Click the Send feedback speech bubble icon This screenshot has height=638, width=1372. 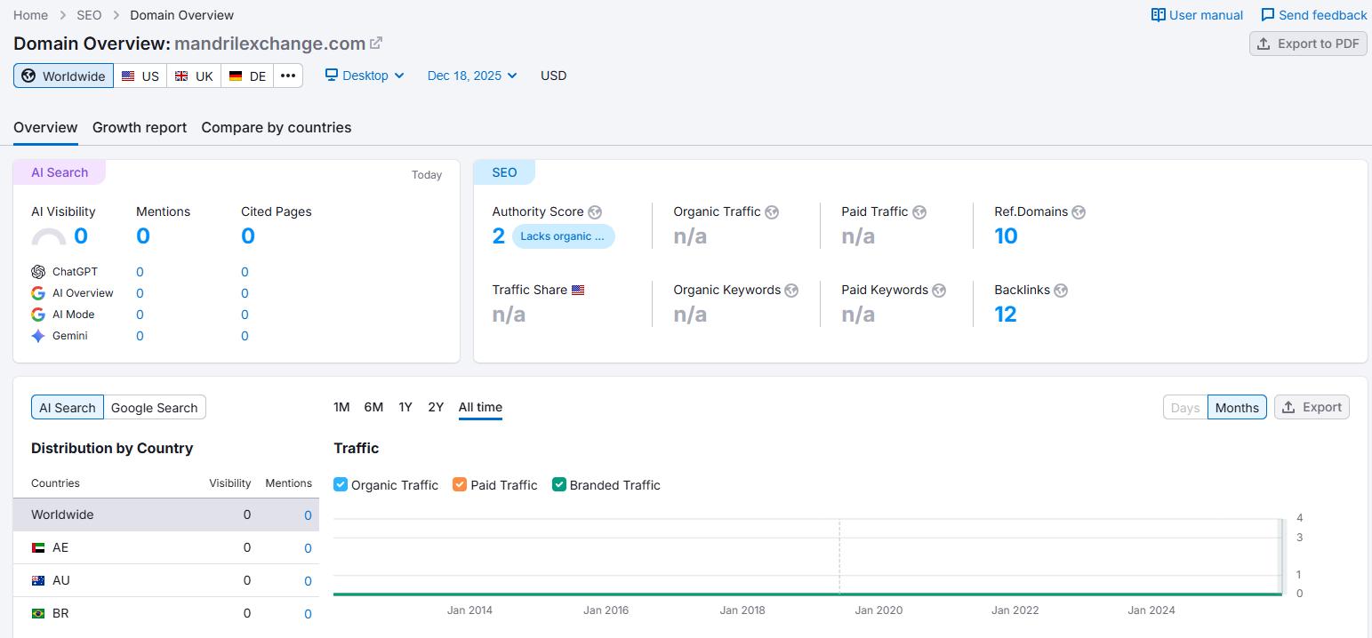point(1268,15)
